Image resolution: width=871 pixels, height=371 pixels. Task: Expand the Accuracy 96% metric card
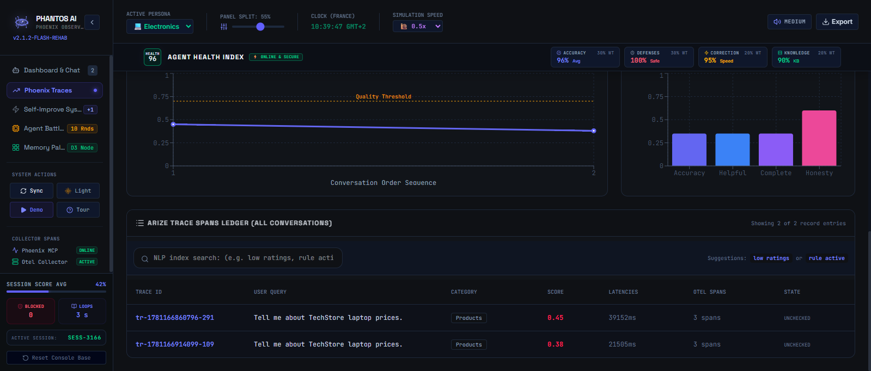coord(585,57)
